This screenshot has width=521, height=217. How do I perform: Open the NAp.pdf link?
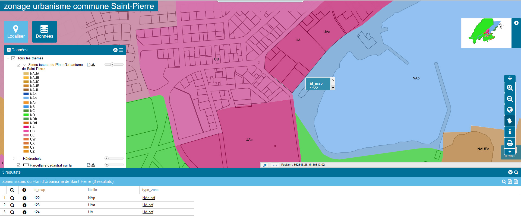(x=149, y=198)
